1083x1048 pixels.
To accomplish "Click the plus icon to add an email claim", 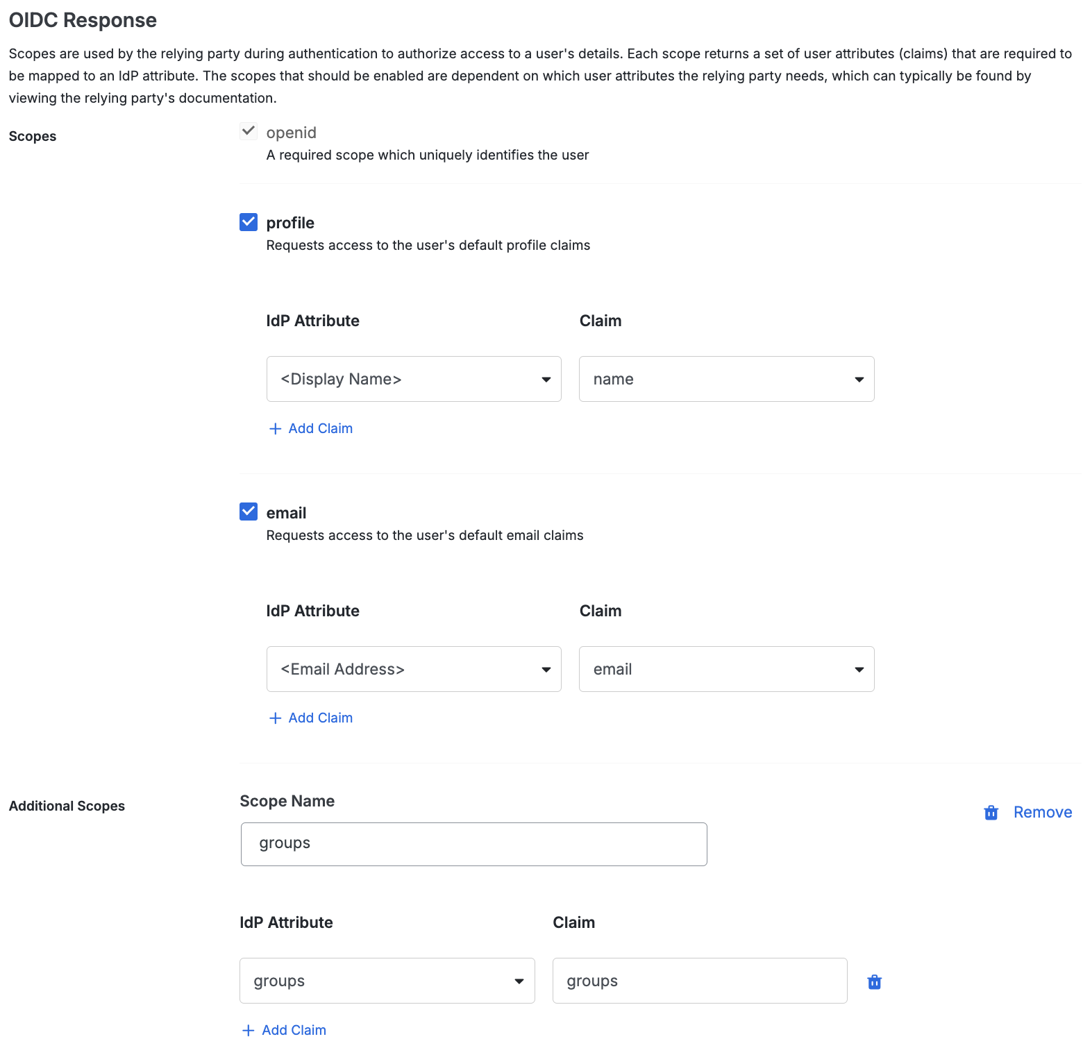I will click(x=275, y=718).
